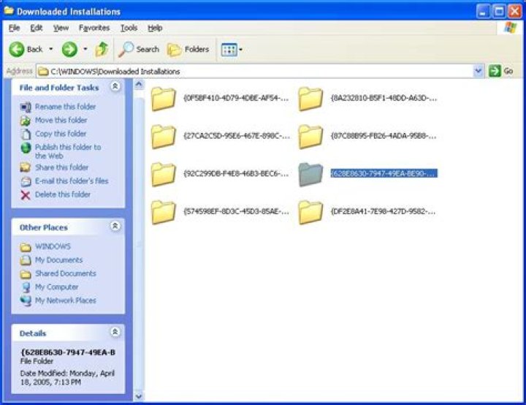The width and height of the screenshot is (526, 405).
Task: Collapse the Details panel
Action: [x=115, y=332]
